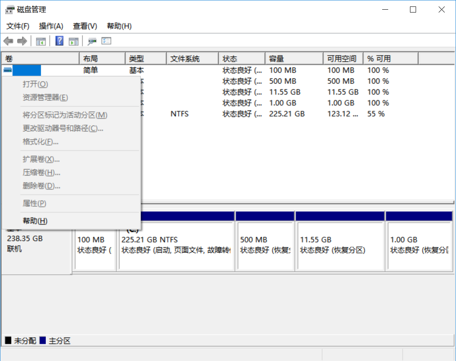Click the show/hide console tree icon
Image resolution: width=456 pixels, height=361 pixels.
point(41,41)
